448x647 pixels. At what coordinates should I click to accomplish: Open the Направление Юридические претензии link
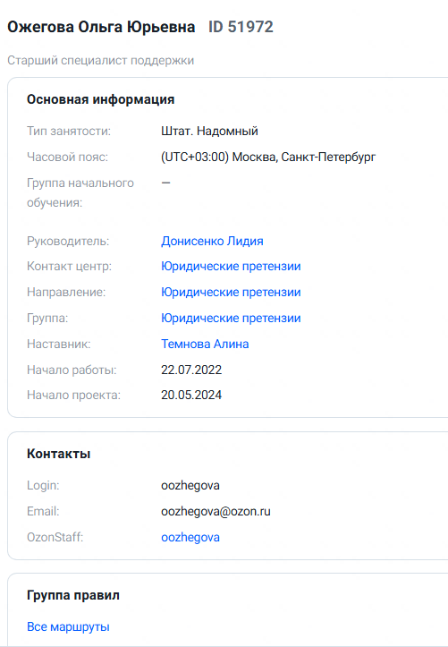pyautogui.click(x=231, y=292)
